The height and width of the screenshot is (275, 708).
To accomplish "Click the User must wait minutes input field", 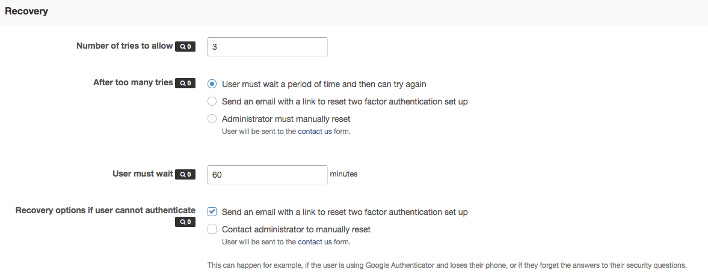I will pos(267,175).
